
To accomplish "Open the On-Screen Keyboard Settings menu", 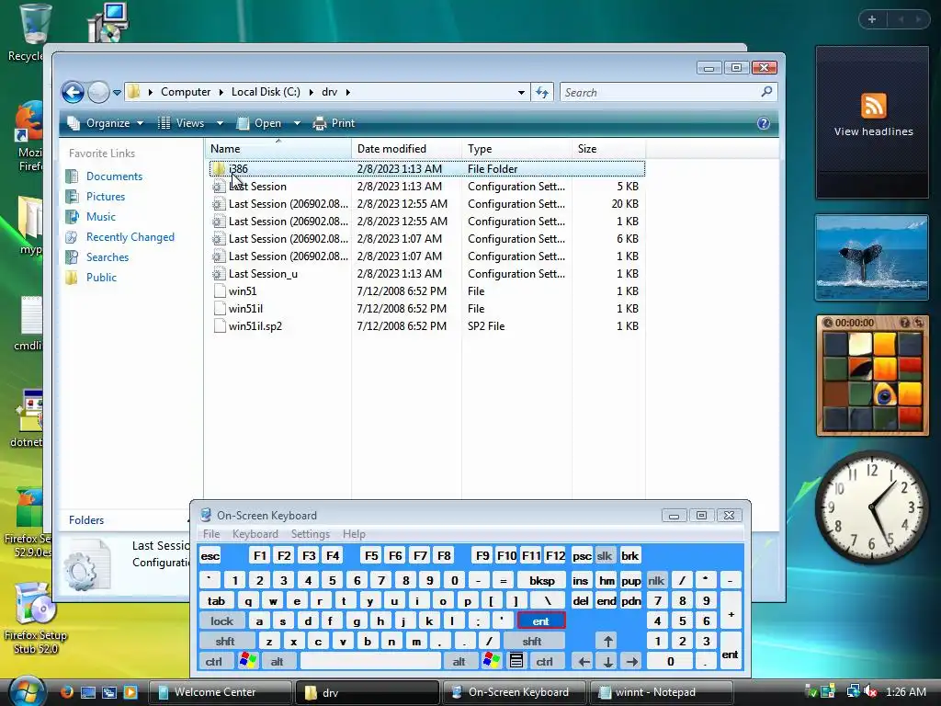I will 311,534.
